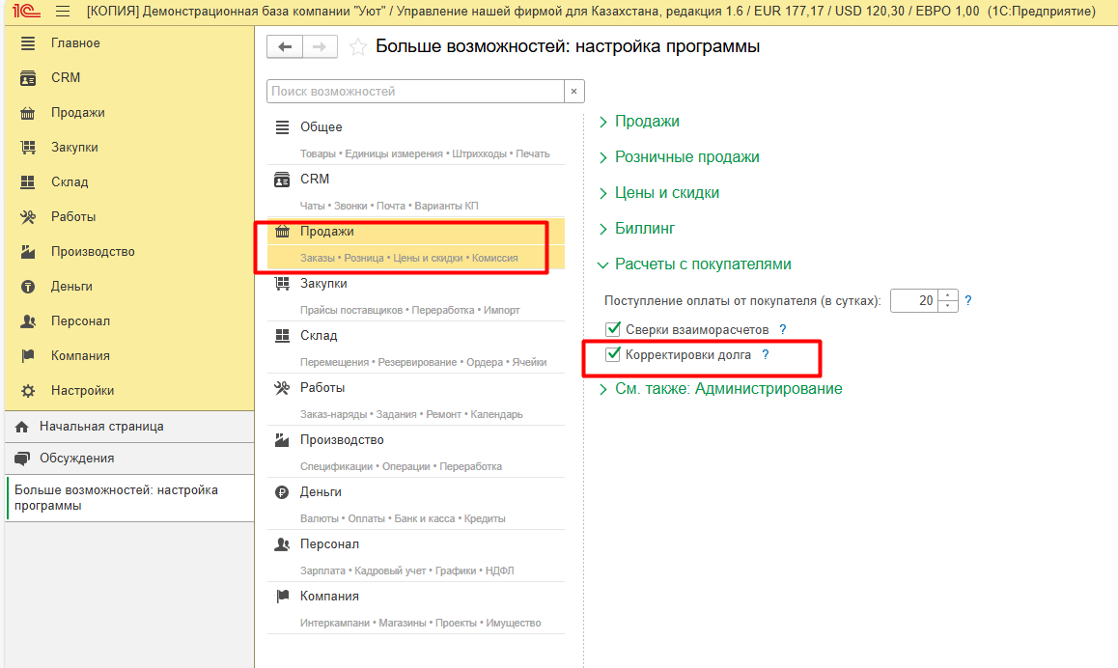The image size is (1118, 668).
Task: Click the home icon for Начальная страница
Action: click(22, 427)
